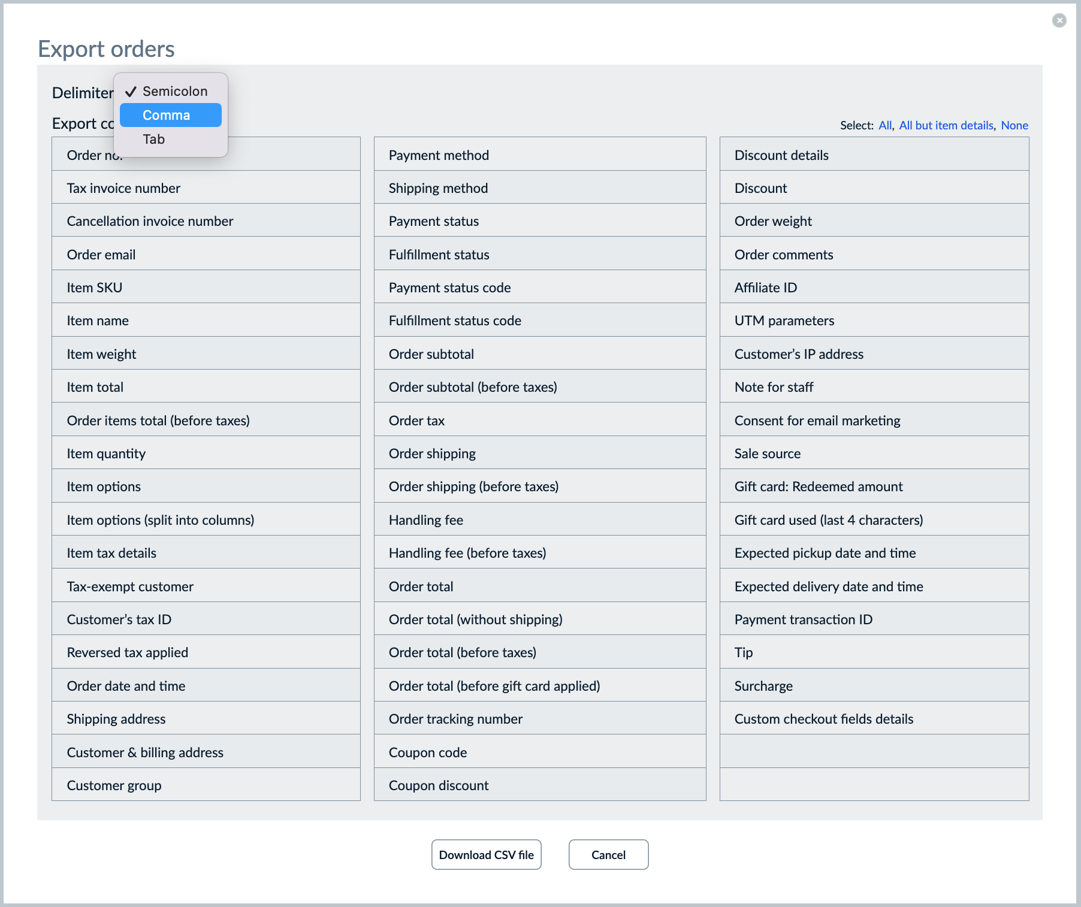Screen dimensions: 1081x907
Task: Toggle the Customer group column
Action: [206, 785]
